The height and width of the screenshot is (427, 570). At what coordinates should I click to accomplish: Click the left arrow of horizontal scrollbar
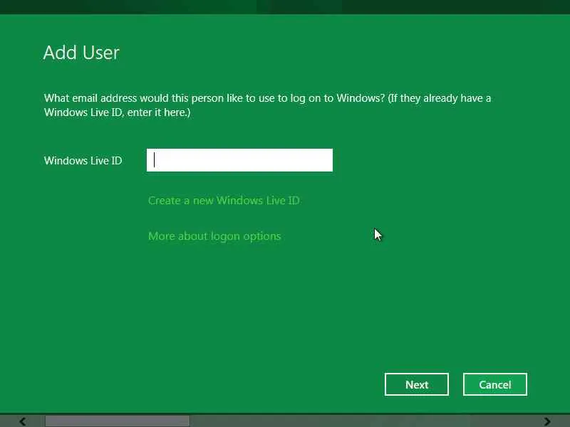point(22,421)
